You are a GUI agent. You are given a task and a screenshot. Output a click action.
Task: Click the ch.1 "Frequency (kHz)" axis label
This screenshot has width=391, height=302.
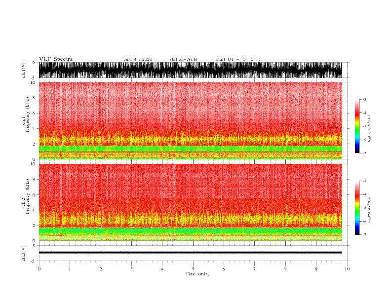pyautogui.click(x=28, y=114)
